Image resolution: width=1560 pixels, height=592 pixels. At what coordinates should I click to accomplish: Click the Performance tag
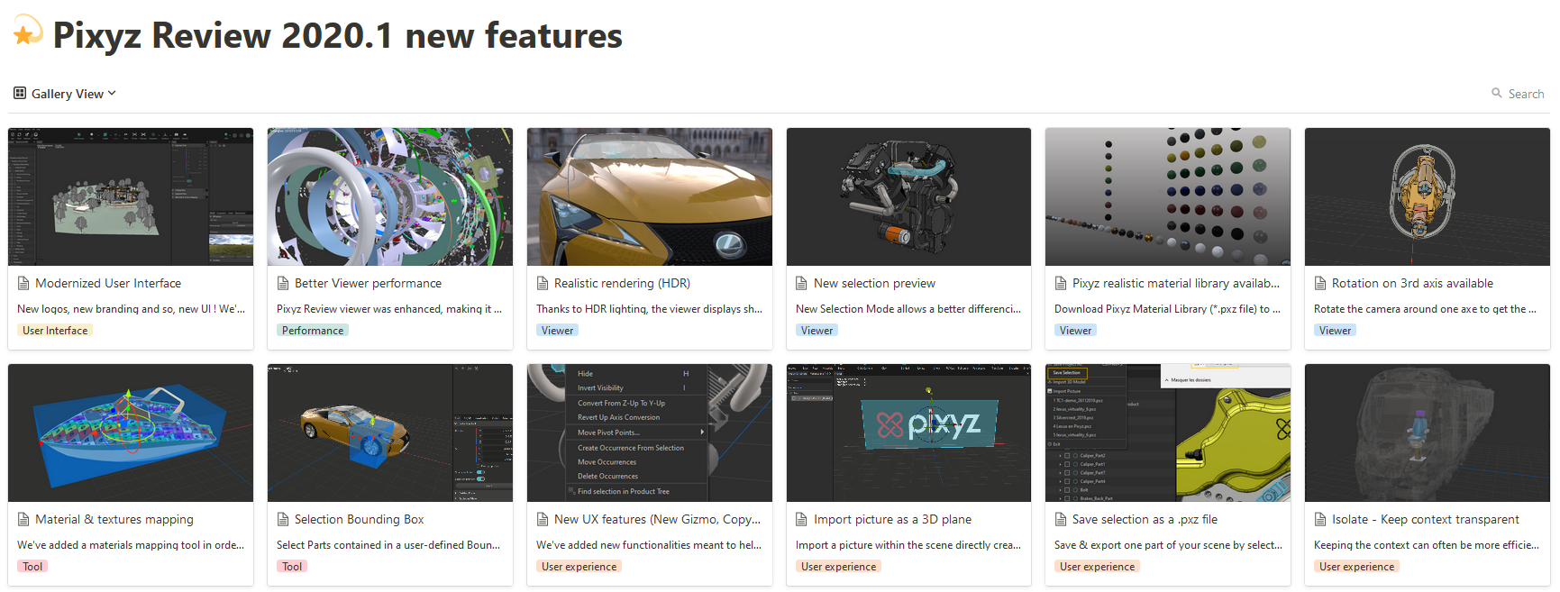pyautogui.click(x=313, y=331)
